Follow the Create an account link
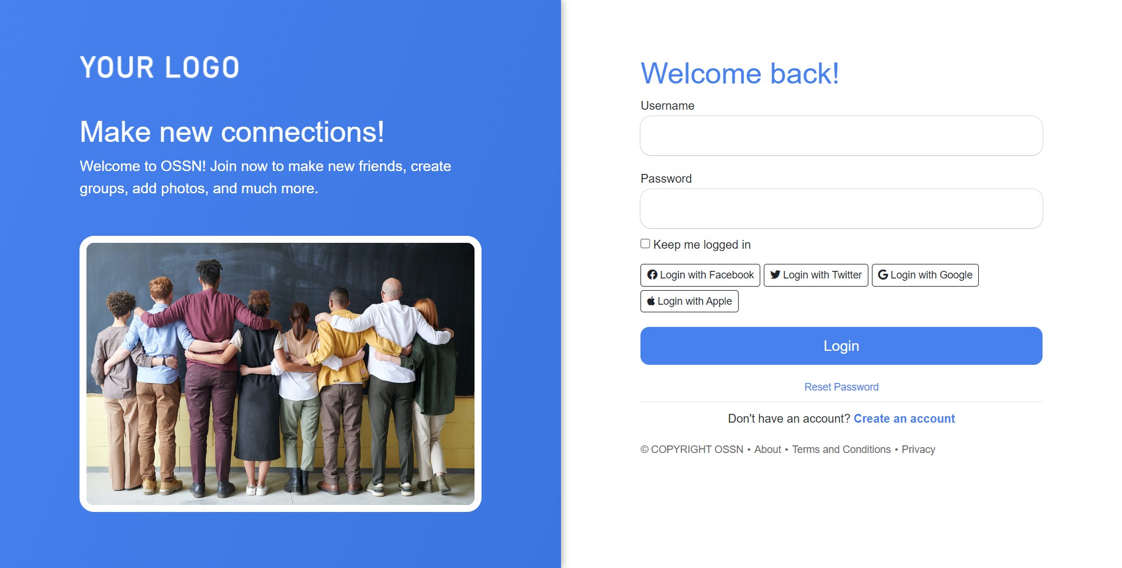This screenshot has height=568, width=1122. coord(904,419)
